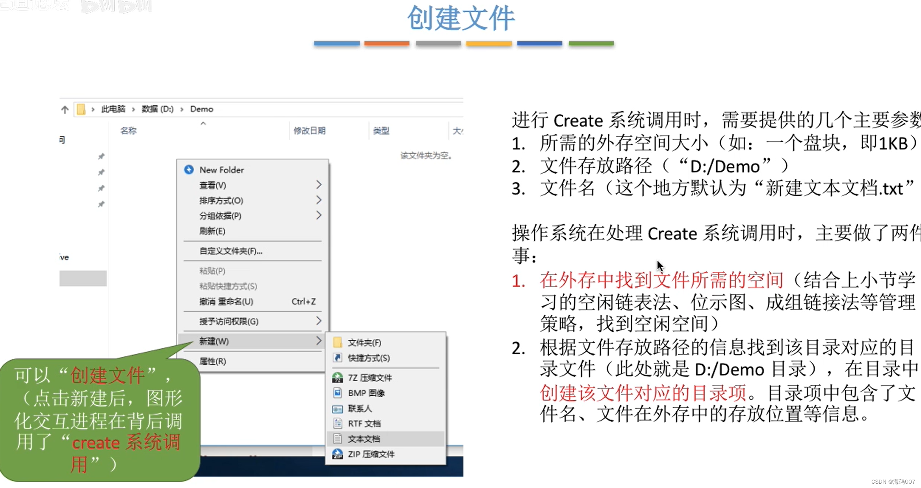The height and width of the screenshot is (488, 921).
Task: Open 属性(R) from the context menu
Action: 253,361
